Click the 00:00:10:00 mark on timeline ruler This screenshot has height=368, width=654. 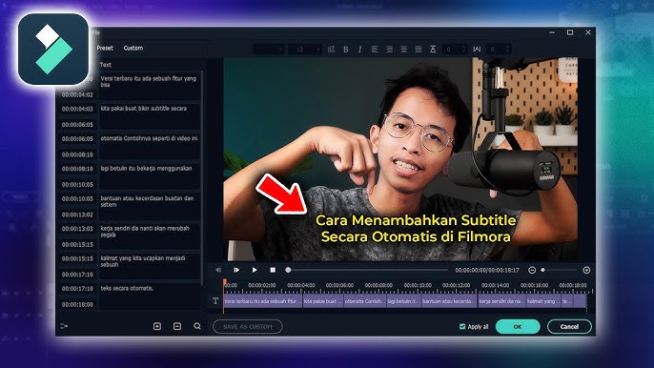pos(418,285)
